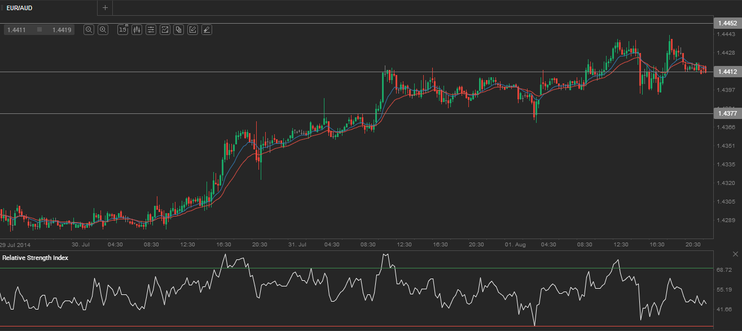
Task: Select the pencil edit drawing tool
Action: pos(192,30)
